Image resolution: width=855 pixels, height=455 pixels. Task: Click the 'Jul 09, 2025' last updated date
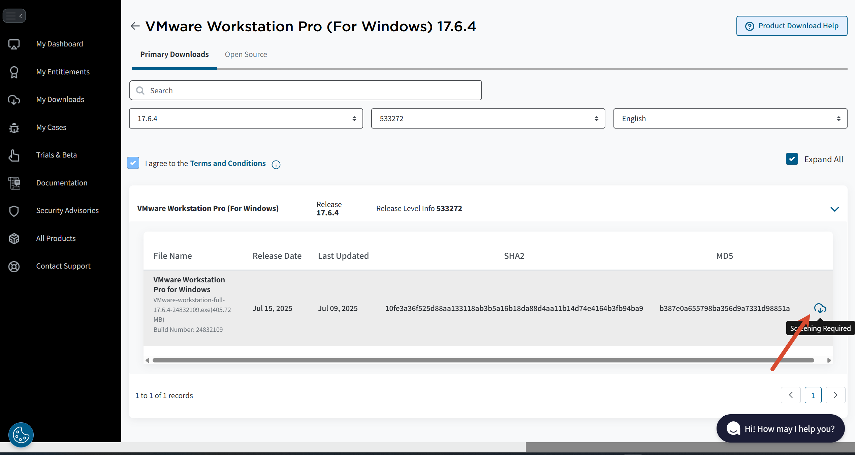(x=338, y=309)
